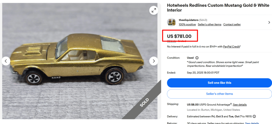Click the Contact seller link
The image size is (272, 124).
tap(232, 24)
